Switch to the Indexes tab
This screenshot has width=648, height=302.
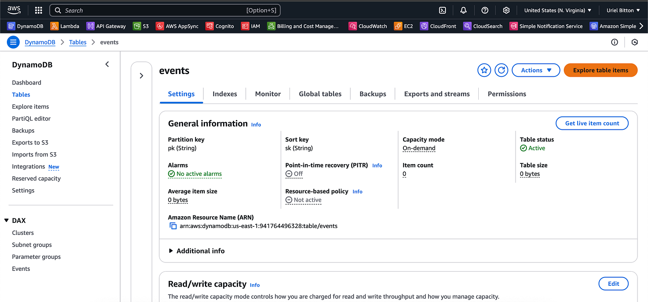point(225,94)
